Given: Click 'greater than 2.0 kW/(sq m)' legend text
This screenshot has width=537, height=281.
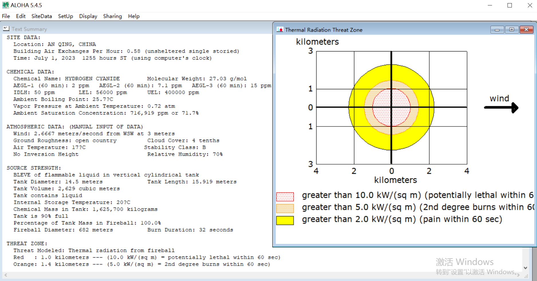Looking at the screenshot, I should click(x=402, y=219).
